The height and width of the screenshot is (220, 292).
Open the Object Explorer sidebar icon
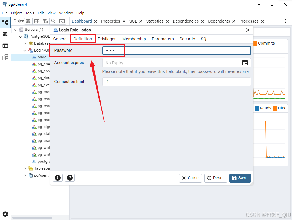[5, 22]
